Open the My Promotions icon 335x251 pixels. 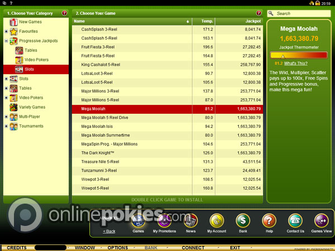(164, 221)
